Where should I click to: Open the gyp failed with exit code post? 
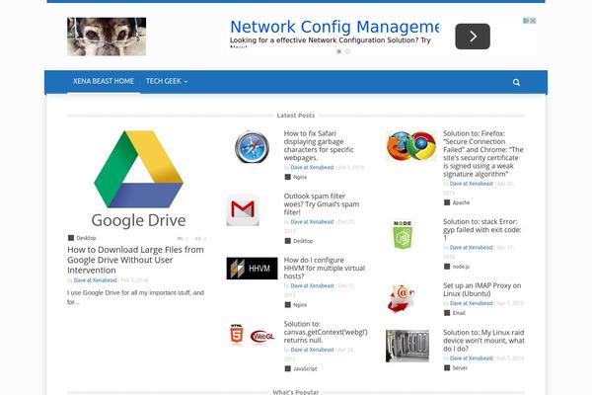click(482, 230)
